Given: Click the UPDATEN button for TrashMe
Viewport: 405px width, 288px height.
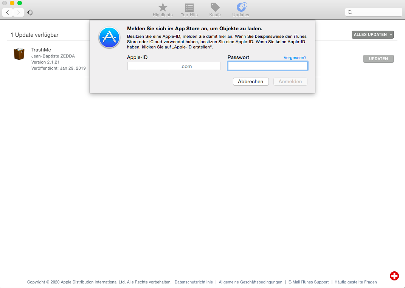Looking at the screenshot, I should click(379, 59).
